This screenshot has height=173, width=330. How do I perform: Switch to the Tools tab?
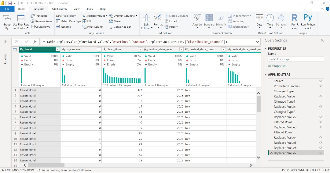tap(90, 9)
